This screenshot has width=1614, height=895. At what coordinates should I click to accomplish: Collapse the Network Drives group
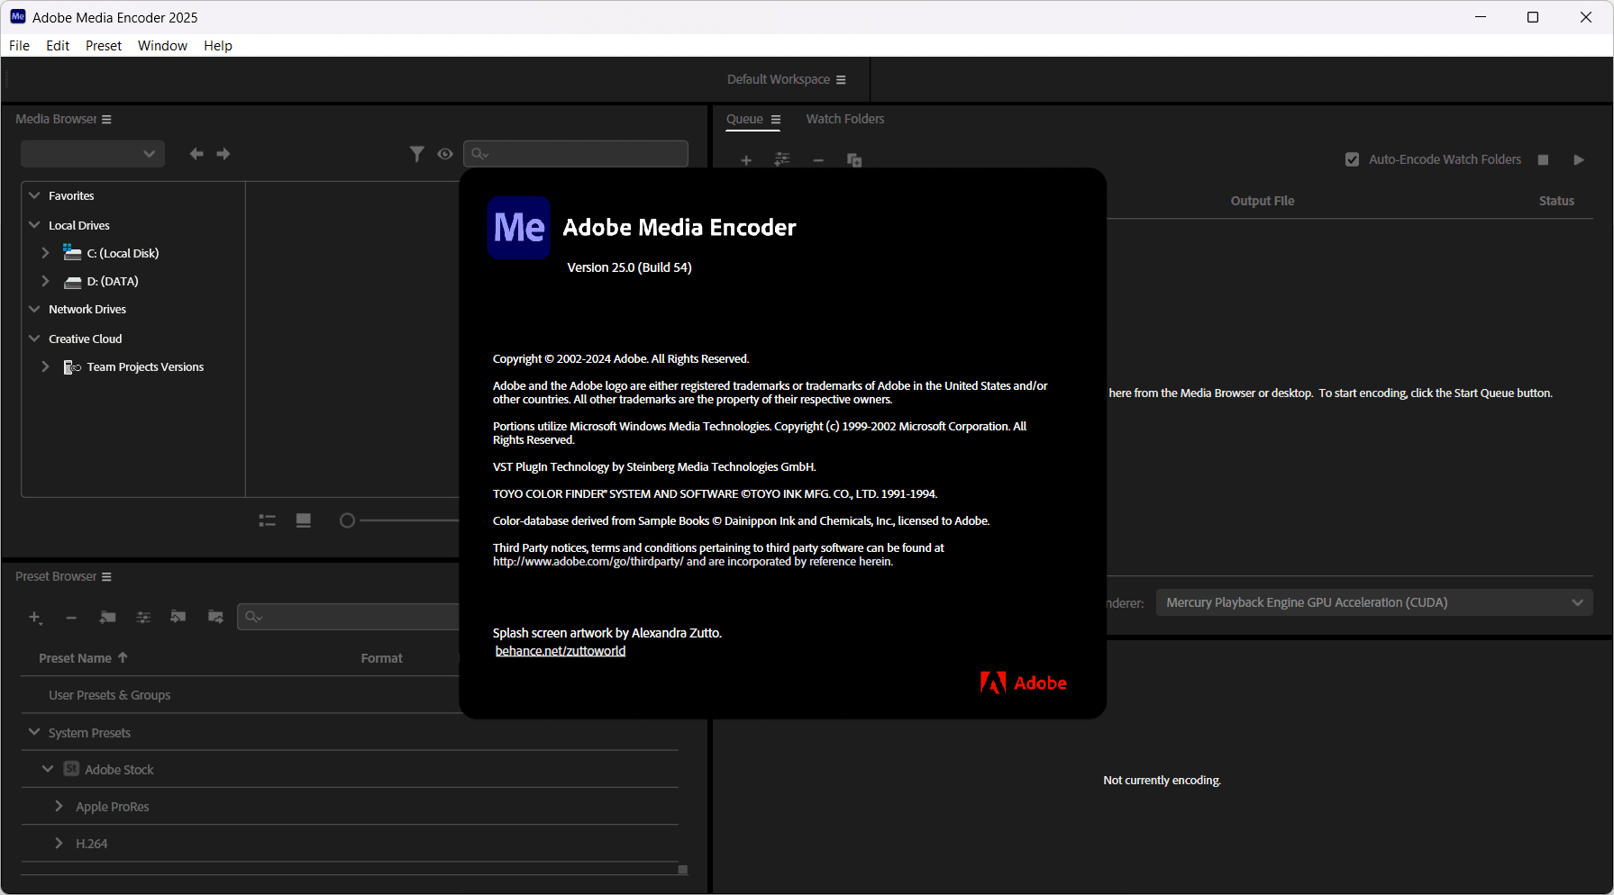coord(34,309)
